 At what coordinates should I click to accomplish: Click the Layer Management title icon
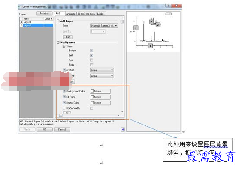click(20, 6)
